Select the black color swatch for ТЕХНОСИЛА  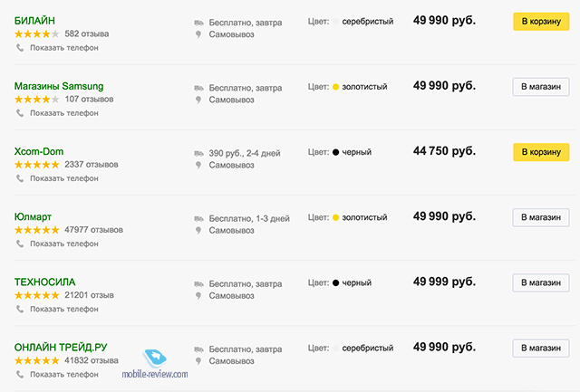point(336,283)
